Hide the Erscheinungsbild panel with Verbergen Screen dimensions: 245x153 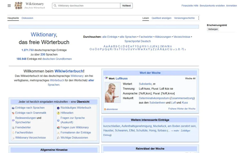click(x=213, y=29)
